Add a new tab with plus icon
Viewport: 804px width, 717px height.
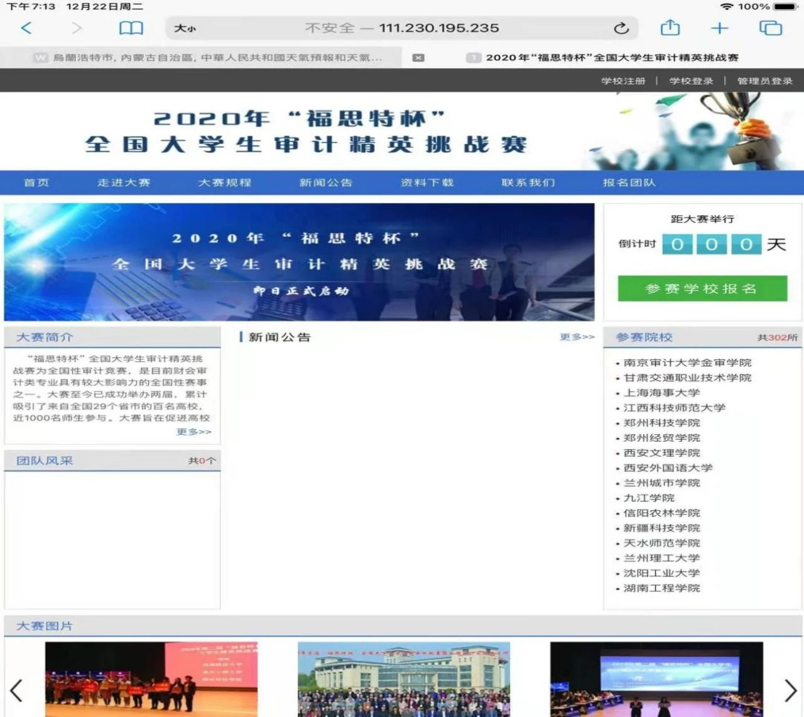tap(720, 28)
